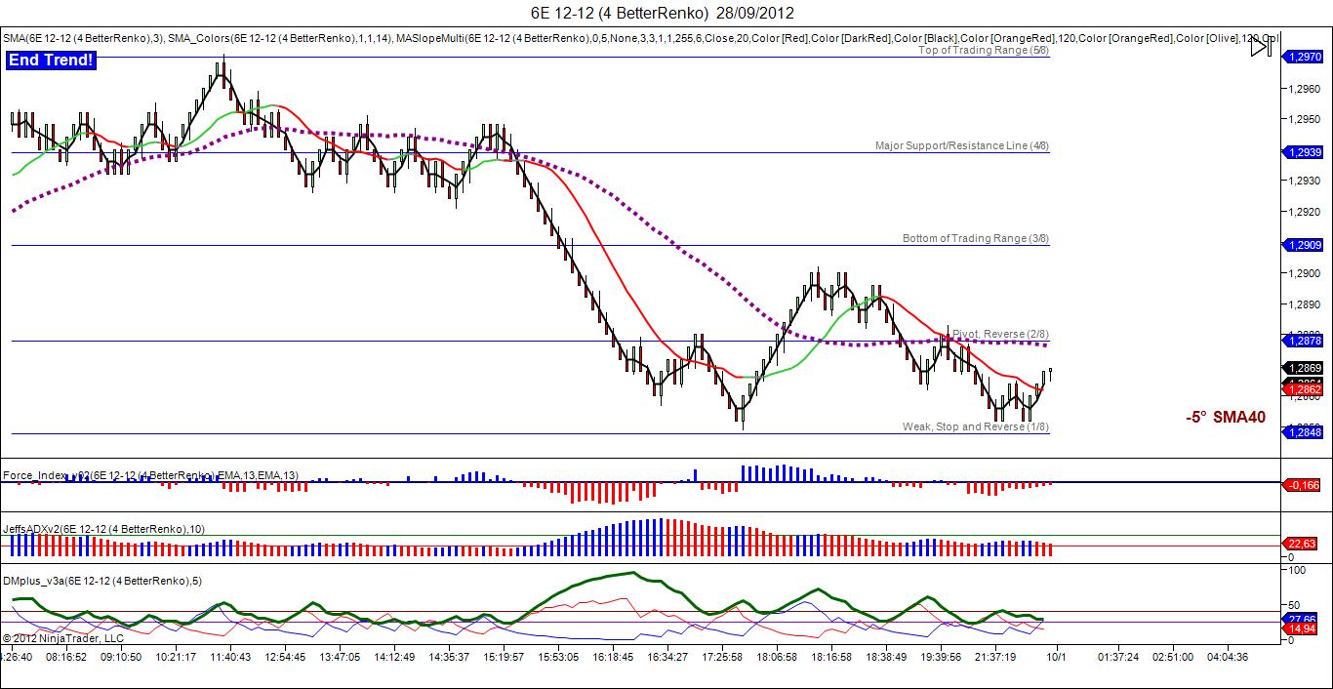
Task: Click the 1,2950 price axis label
Action: click(1306, 119)
